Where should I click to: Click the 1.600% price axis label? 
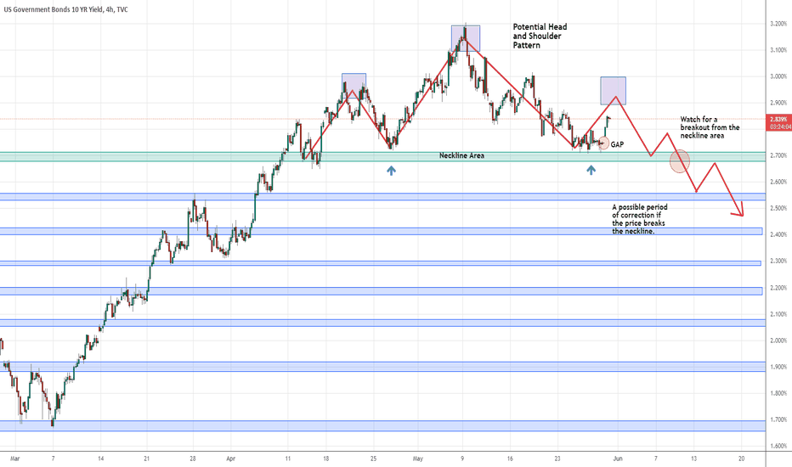click(778, 446)
